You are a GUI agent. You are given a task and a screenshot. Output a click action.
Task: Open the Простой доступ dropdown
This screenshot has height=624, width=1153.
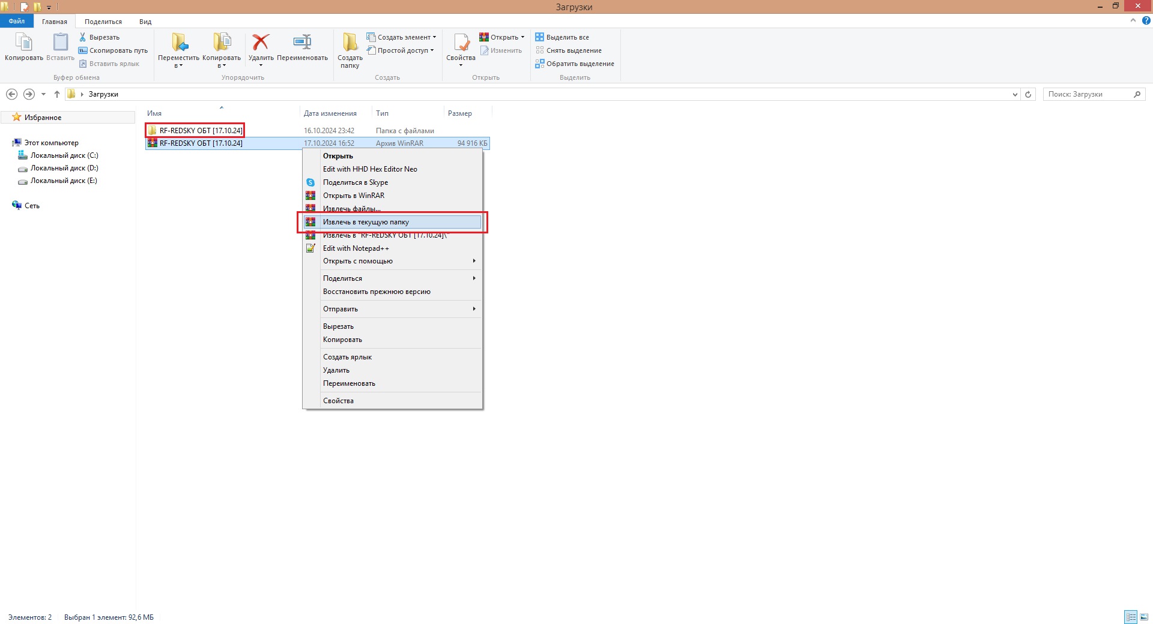tap(400, 50)
